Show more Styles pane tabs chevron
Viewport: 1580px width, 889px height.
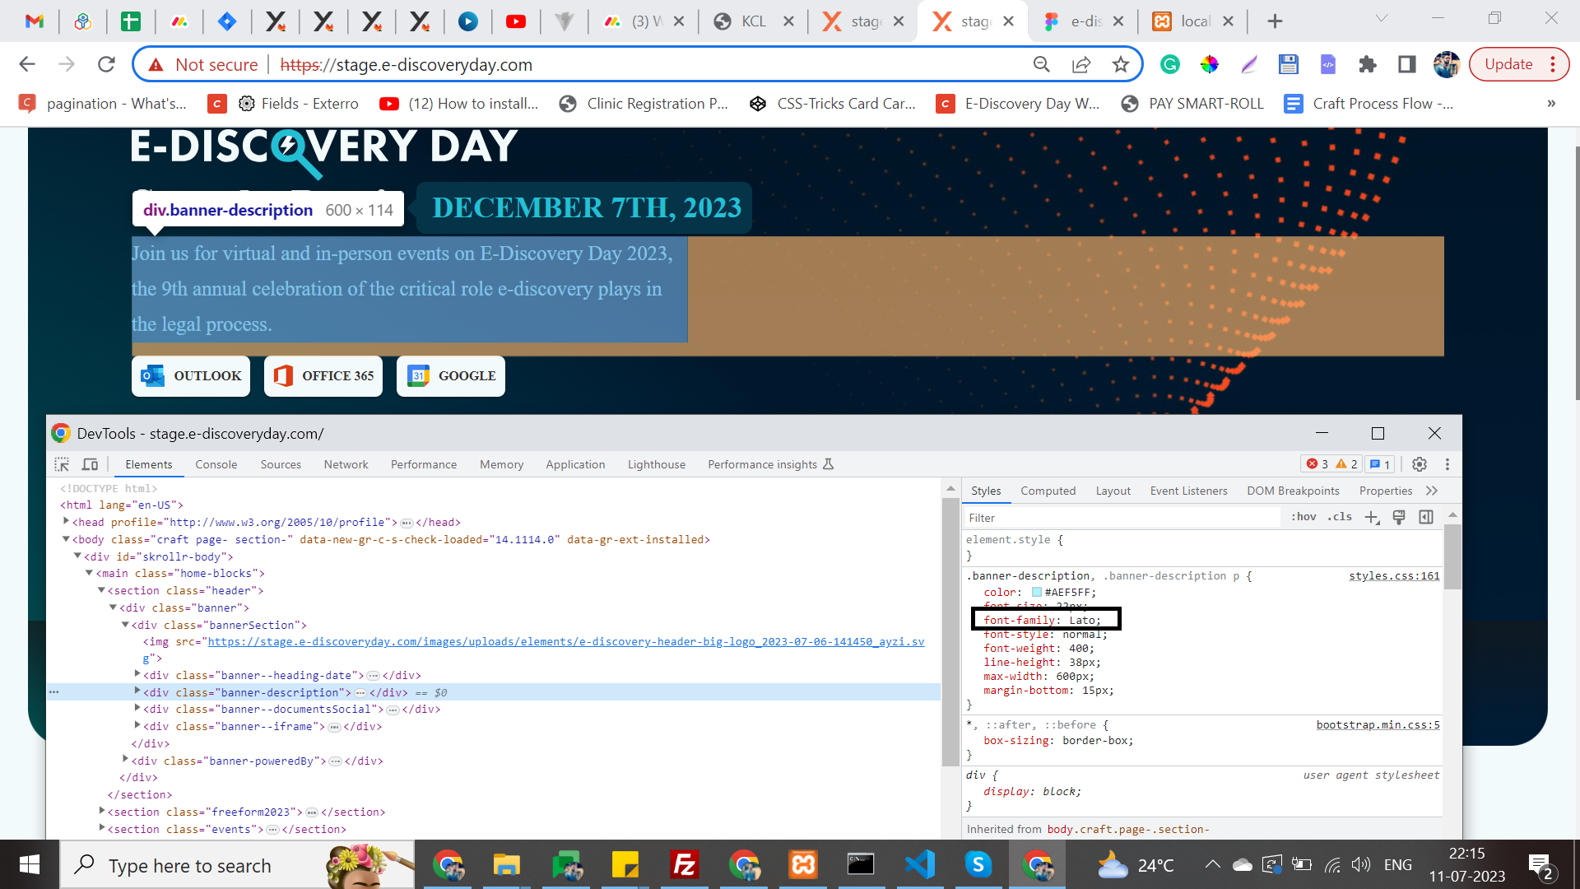click(1432, 491)
